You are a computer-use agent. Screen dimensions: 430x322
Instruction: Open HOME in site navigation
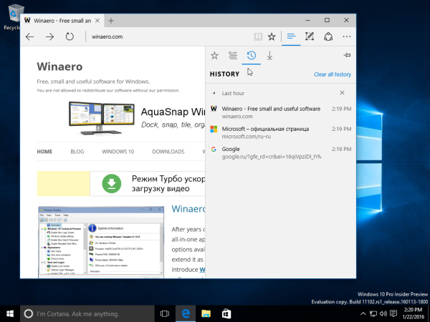tap(44, 152)
